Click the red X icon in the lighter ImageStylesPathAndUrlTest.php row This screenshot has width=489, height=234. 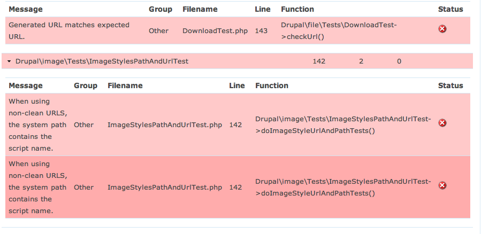coord(442,123)
